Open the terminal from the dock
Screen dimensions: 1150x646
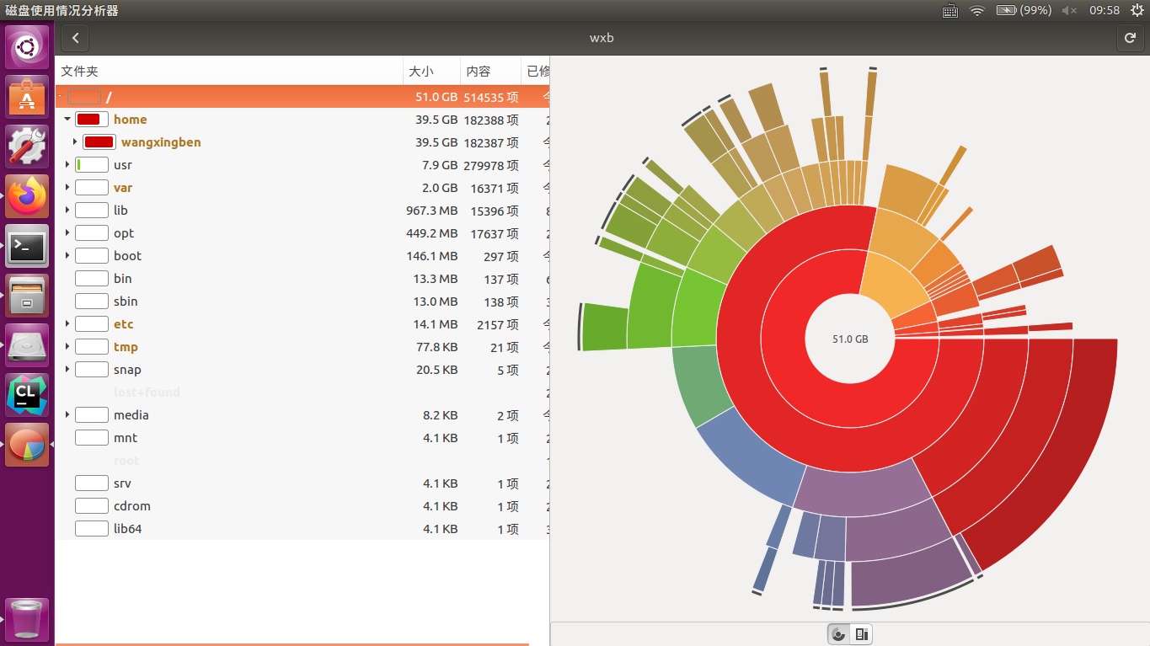27,246
